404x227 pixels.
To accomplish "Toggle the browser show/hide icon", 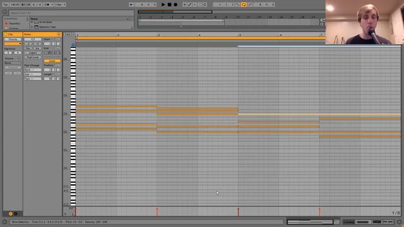I will tap(4, 12).
